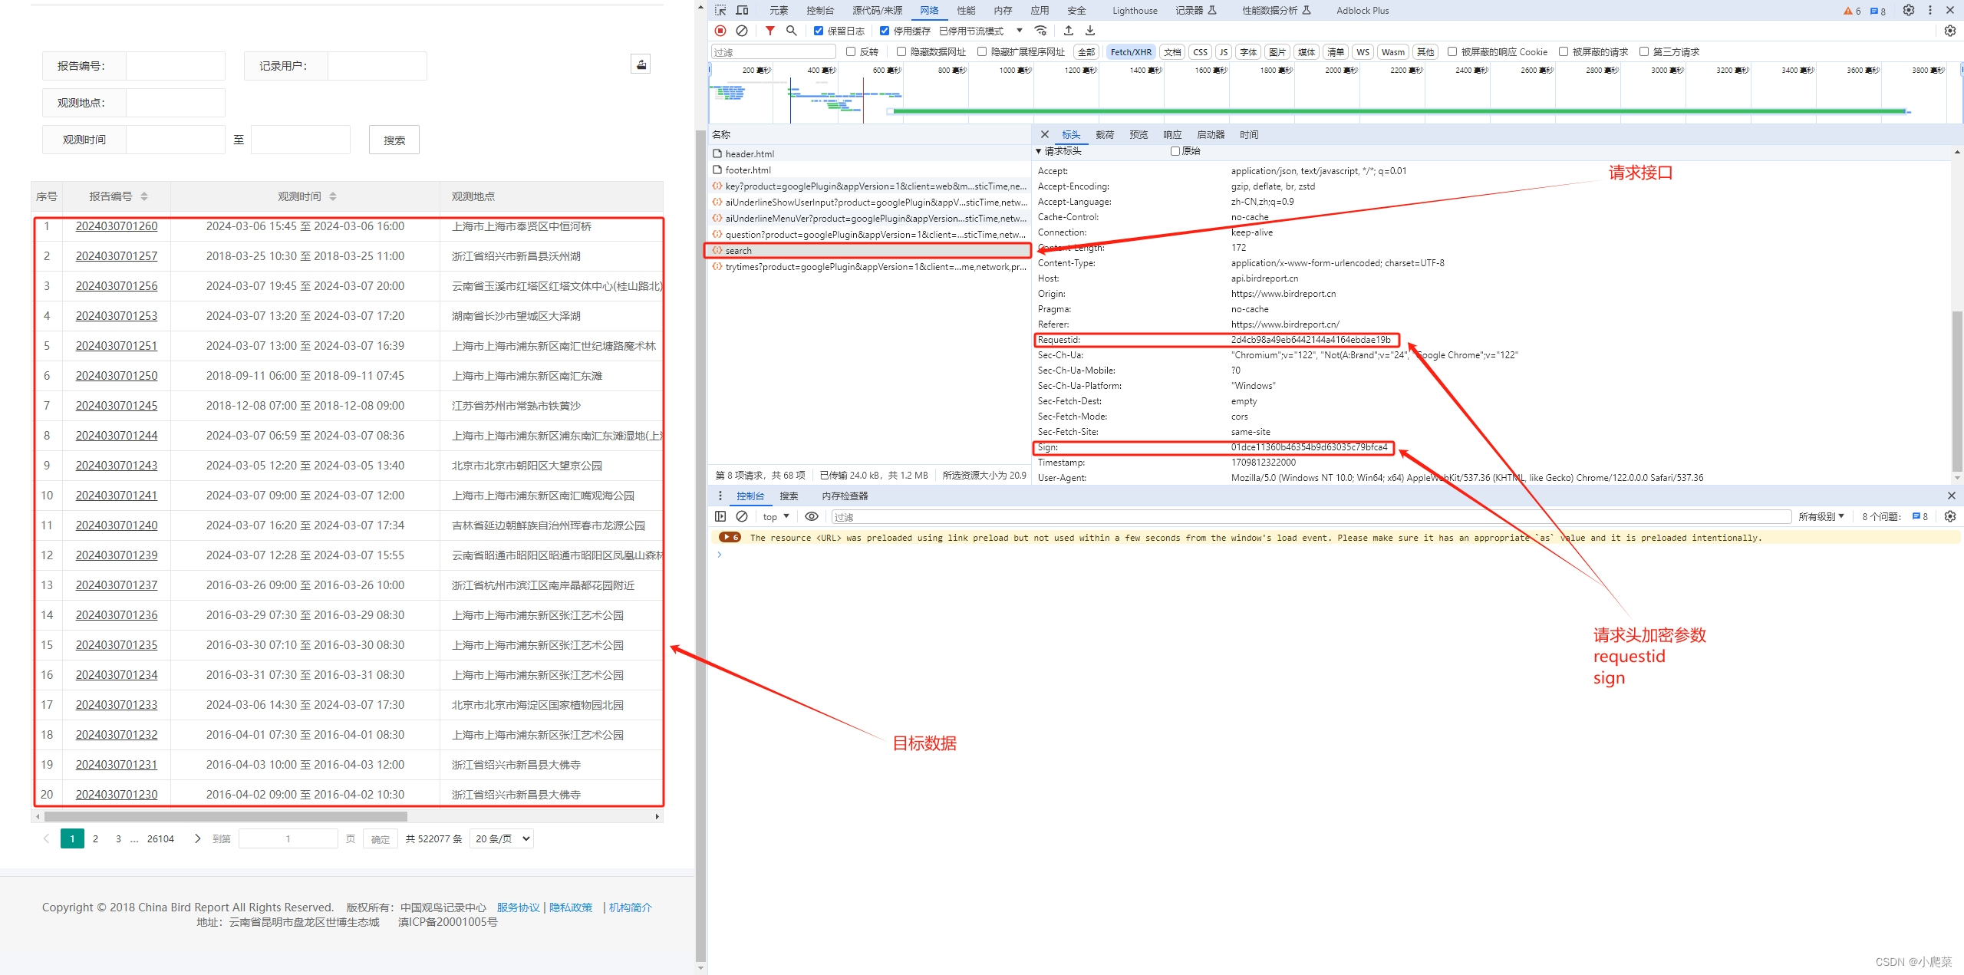Sort by 观测时间 column arrows

(x=333, y=196)
